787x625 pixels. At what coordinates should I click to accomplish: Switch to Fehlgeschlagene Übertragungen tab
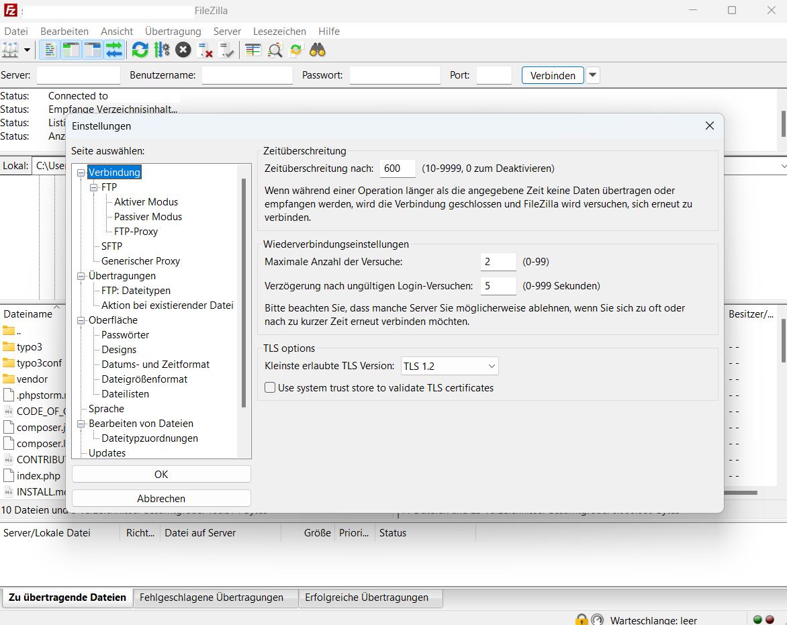pos(216,597)
